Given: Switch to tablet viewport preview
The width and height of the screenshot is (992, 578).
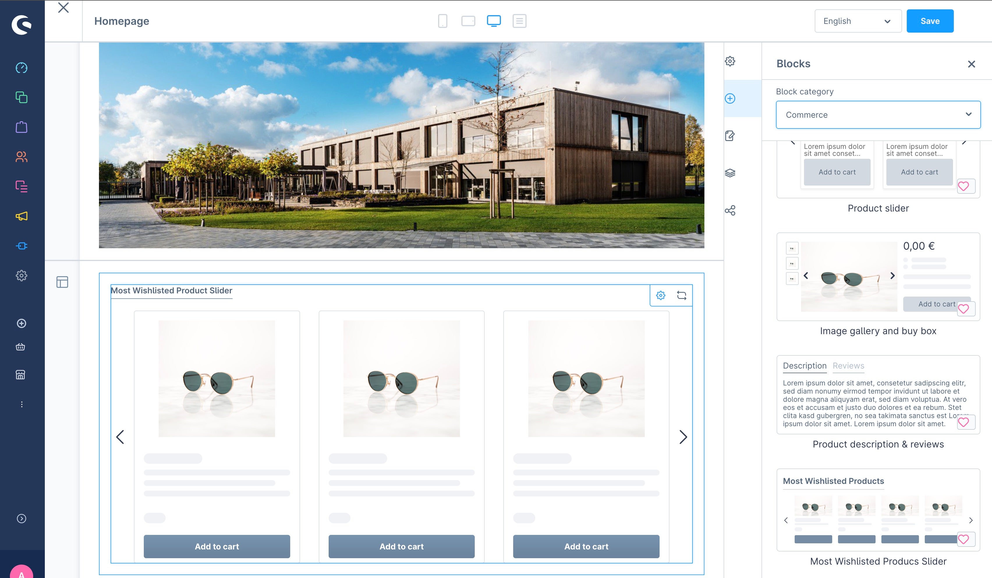Looking at the screenshot, I should pyautogui.click(x=468, y=21).
